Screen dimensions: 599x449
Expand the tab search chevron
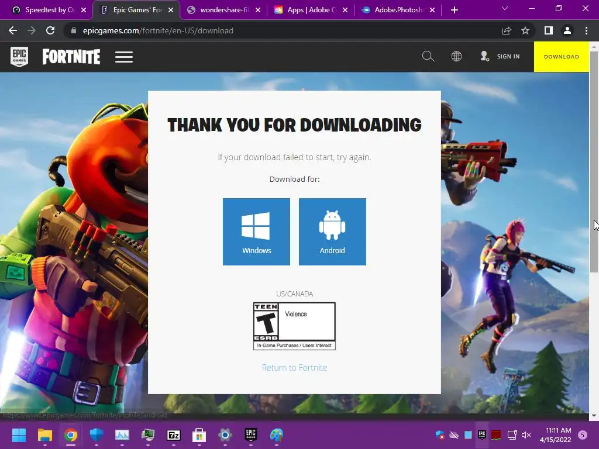pyautogui.click(x=505, y=8)
